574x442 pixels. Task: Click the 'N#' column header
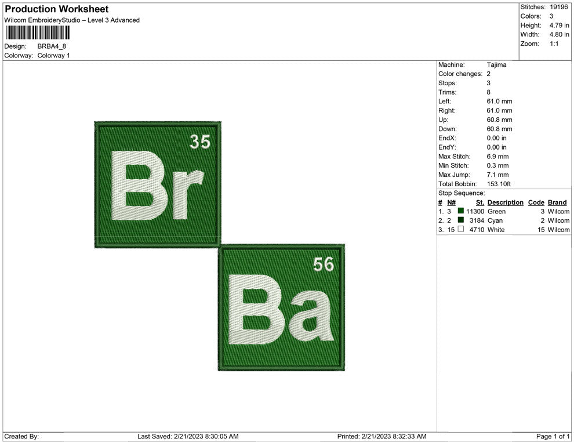click(x=451, y=202)
